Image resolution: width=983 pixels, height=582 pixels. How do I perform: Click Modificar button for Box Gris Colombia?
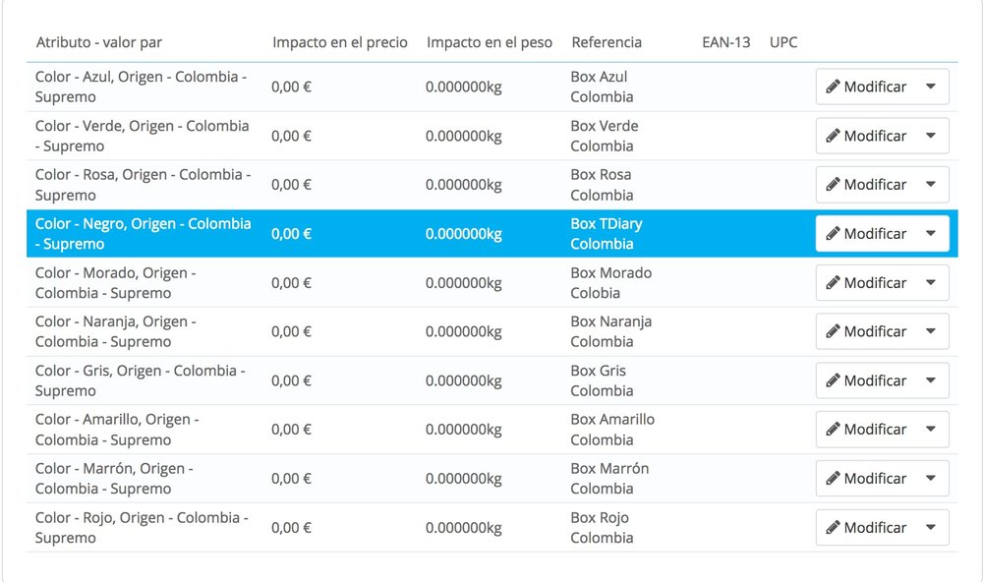click(x=866, y=380)
